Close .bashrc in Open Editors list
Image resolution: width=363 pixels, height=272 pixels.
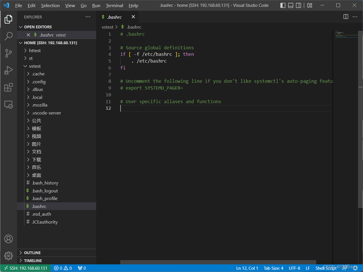click(x=28, y=35)
